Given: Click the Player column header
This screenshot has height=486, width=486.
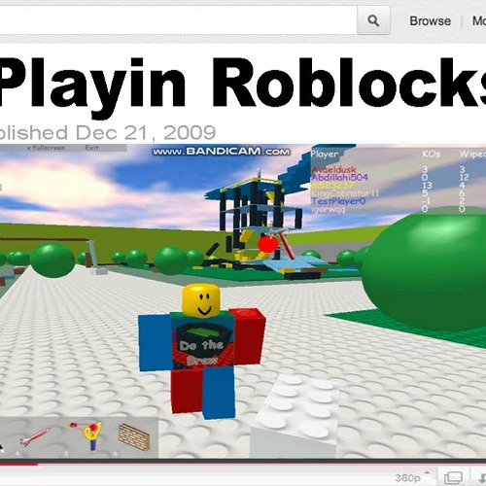Looking at the screenshot, I should (x=325, y=155).
